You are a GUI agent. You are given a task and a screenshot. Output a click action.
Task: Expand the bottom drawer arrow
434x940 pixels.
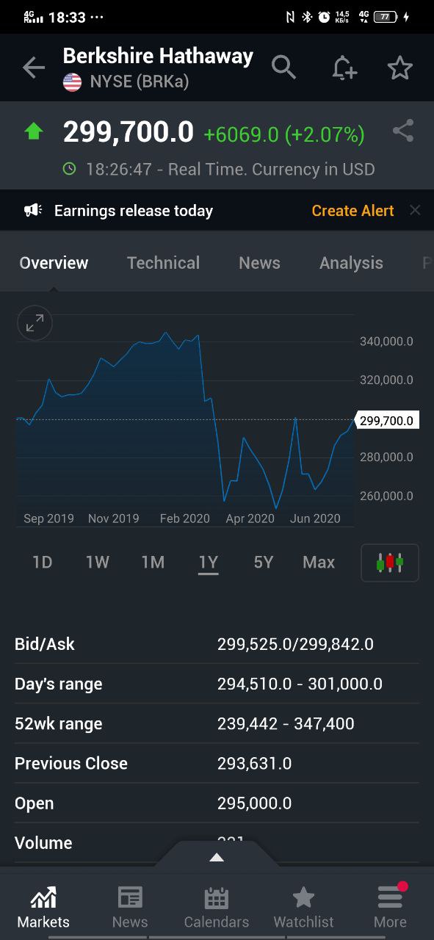click(x=216, y=857)
